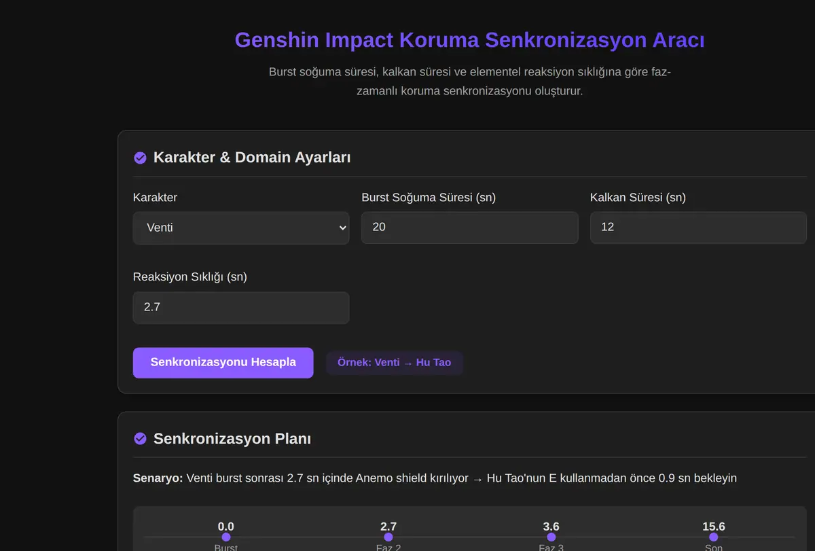This screenshot has width=815, height=551.
Task: Click the 2.7 Faz 2 timeline marker
Action: pyautogui.click(x=388, y=537)
